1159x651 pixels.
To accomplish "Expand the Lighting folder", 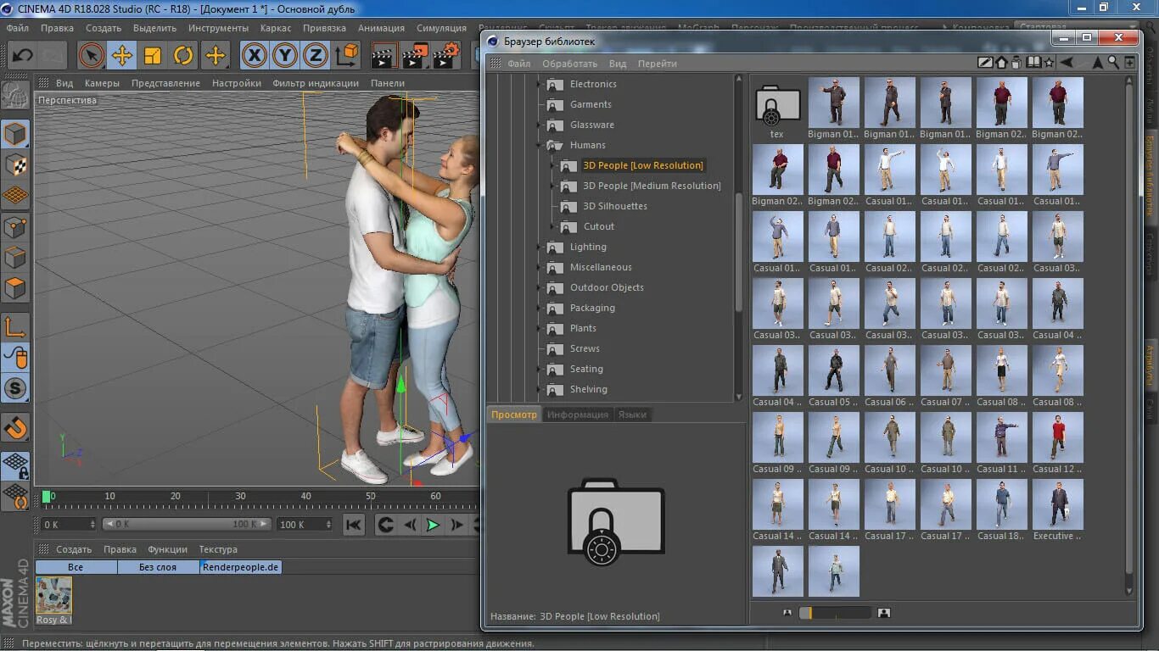I will 539,247.
